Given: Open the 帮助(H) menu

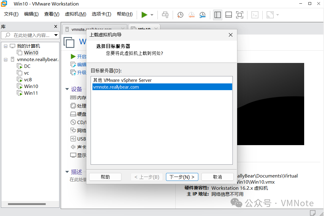Looking at the screenshot, I should [x=124, y=14].
